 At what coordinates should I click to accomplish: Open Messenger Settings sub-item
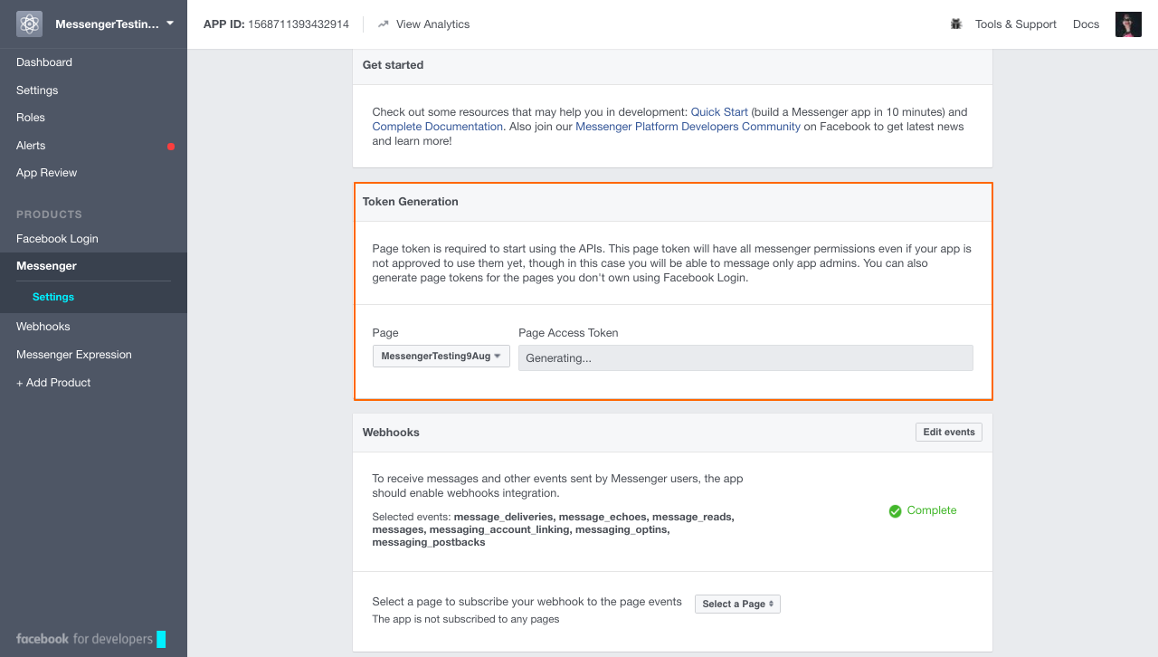click(x=53, y=297)
